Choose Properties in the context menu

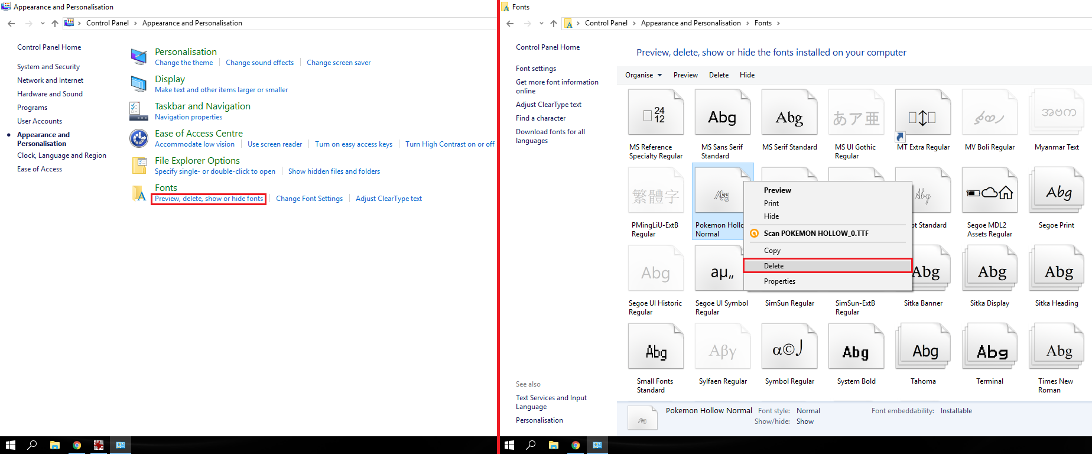coord(828,281)
